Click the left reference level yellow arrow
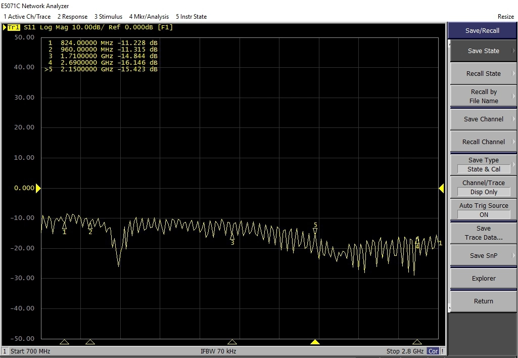518x358 pixels. pyautogui.click(x=38, y=189)
